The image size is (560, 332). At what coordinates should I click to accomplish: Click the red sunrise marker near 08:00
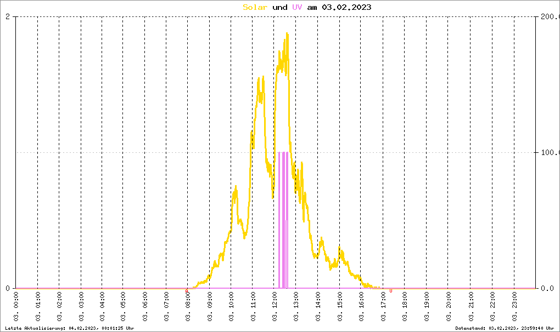[187, 291]
